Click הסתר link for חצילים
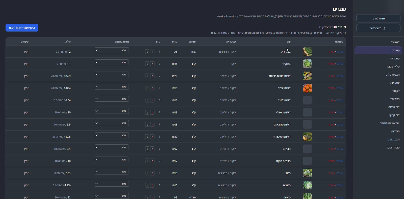Image resolution: width=404 pixels, height=199 pixels. click(332, 149)
